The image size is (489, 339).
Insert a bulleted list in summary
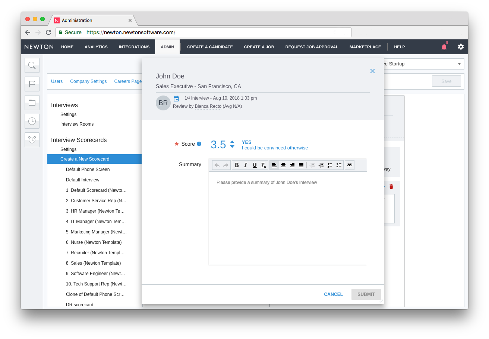(339, 165)
